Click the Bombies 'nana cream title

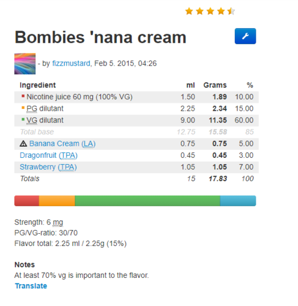pyautogui.click(x=100, y=37)
